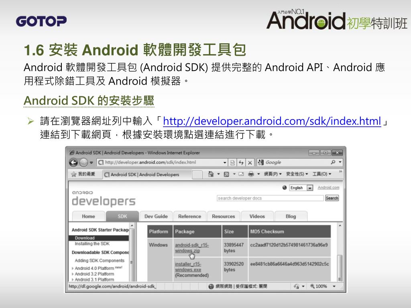This screenshot has height=308, width=411.
Task: Switch to the Videos tab
Action: 257,216
